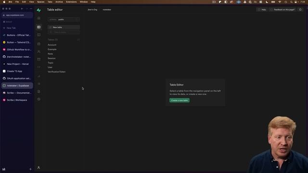
Task: Switch to Scribe — Documentation tab
Action: (x=17, y=93)
